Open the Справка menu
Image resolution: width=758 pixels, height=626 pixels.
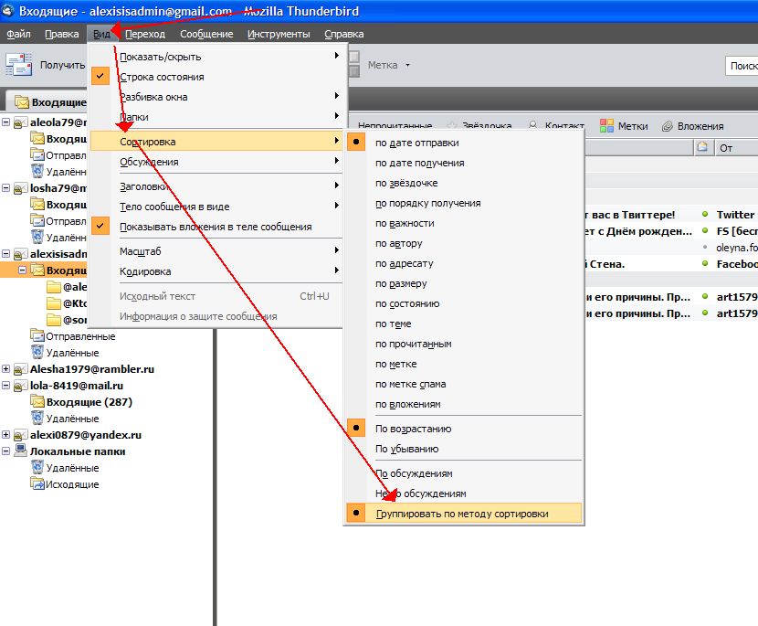(x=343, y=34)
